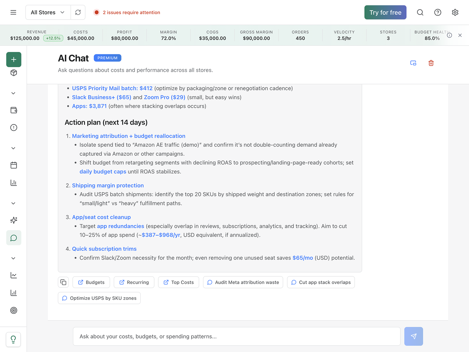Expand the chevron below the package icon
469x352 pixels.
[13, 93]
